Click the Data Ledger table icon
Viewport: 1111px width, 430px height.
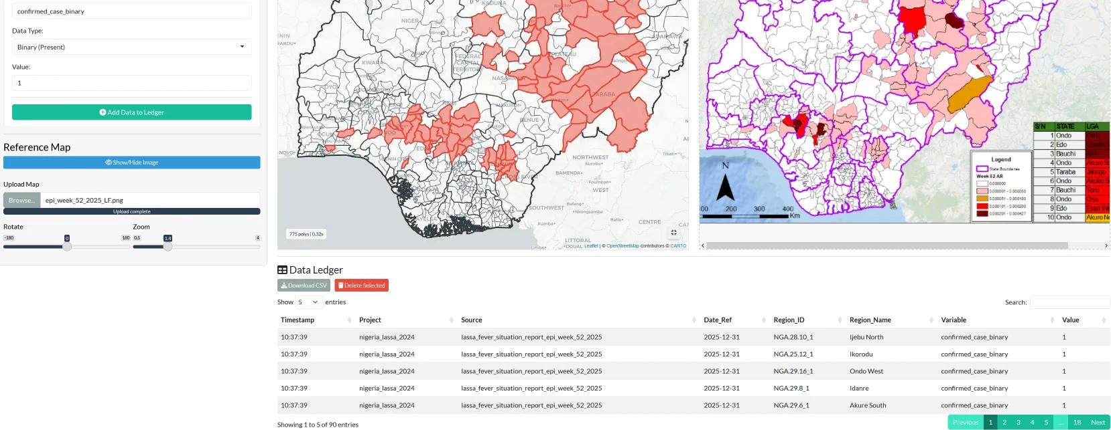point(282,270)
